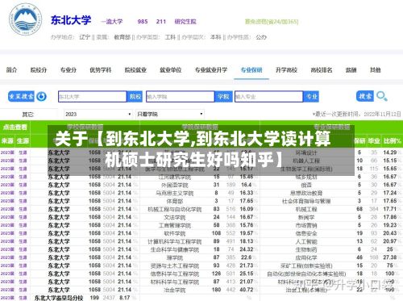The image size is (403, 301).
Task: Open the 2023 year dropdown
Action: pyautogui.click(x=98, y=114)
